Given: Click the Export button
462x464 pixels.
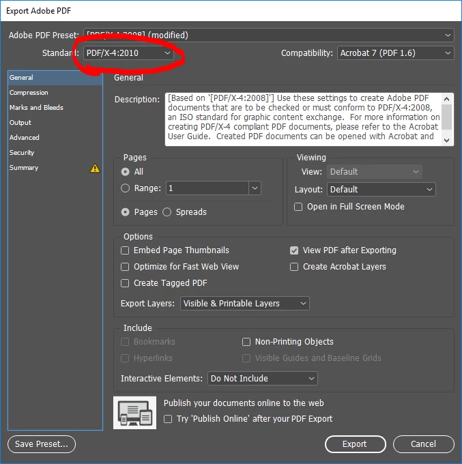Looking at the screenshot, I should (355, 444).
